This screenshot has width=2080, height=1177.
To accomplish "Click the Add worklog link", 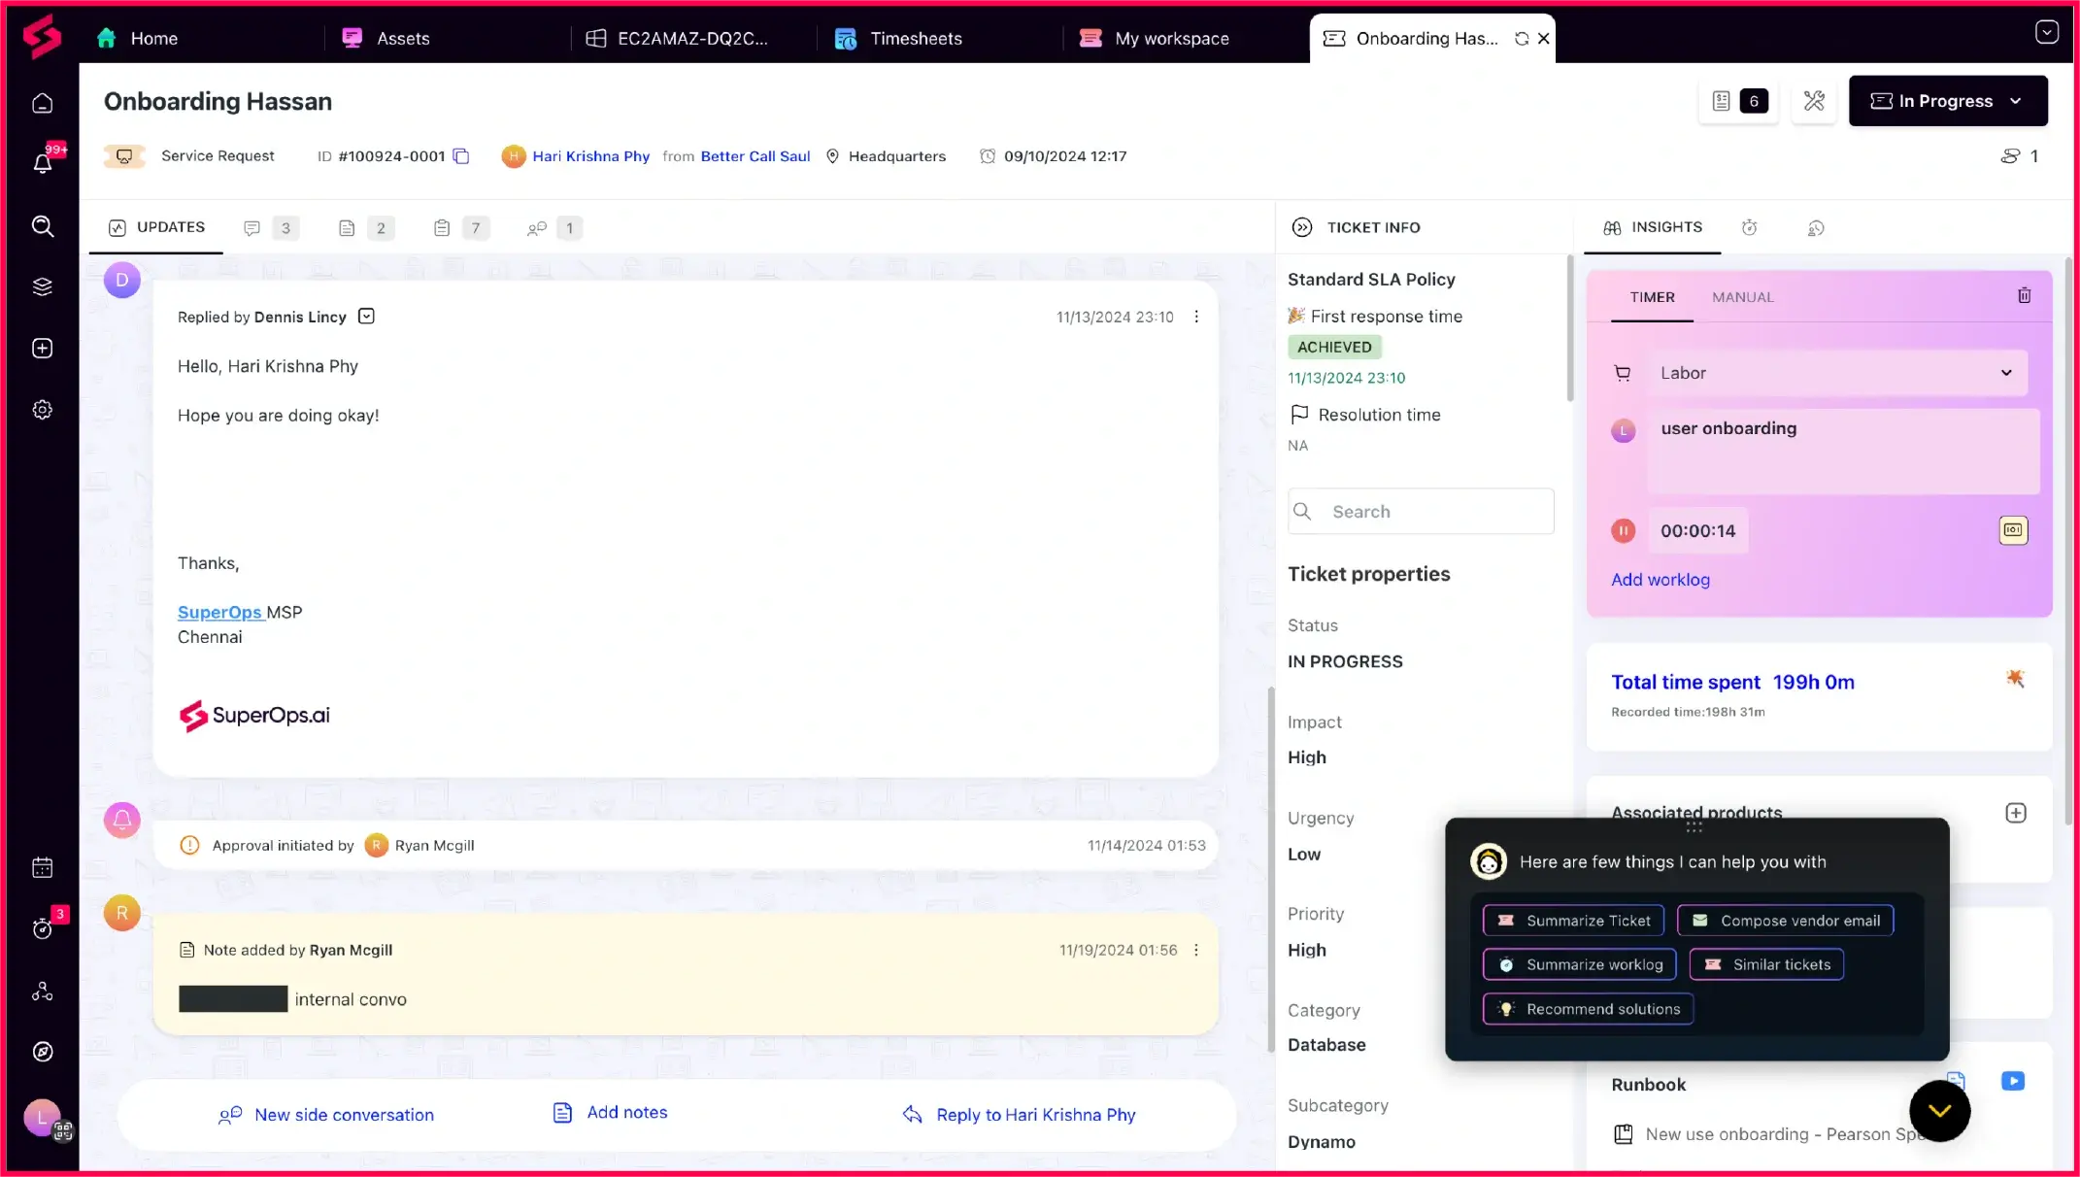I will pos(1660,579).
